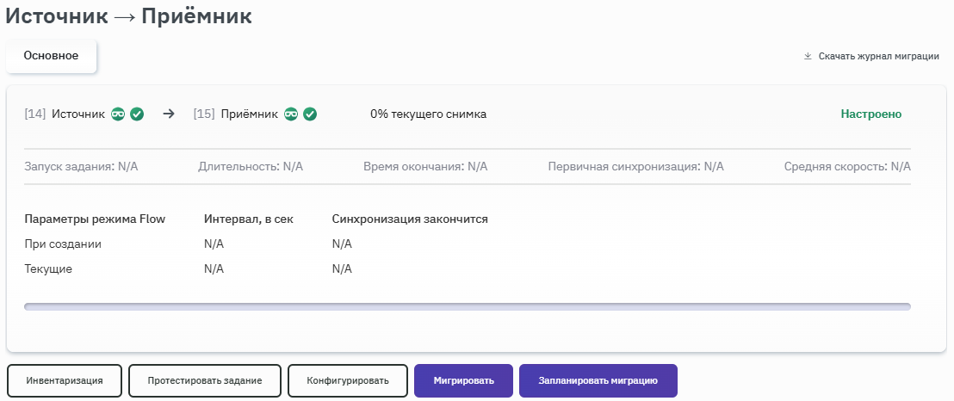Start migration with Мигрировать button

point(464,380)
